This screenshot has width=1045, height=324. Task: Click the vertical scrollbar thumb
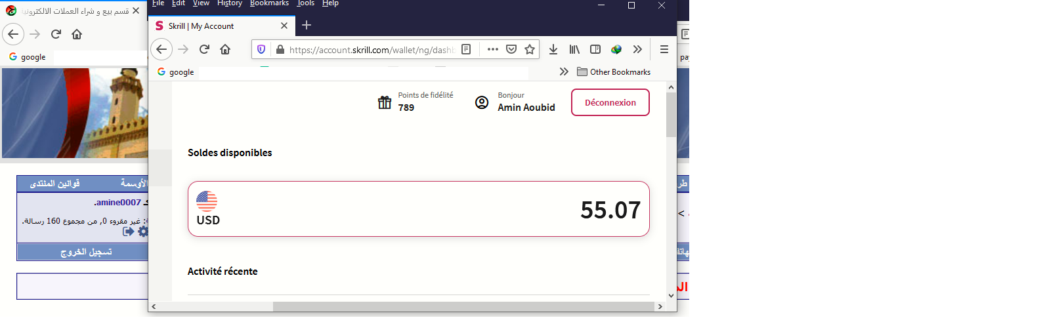pyautogui.click(x=671, y=115)
